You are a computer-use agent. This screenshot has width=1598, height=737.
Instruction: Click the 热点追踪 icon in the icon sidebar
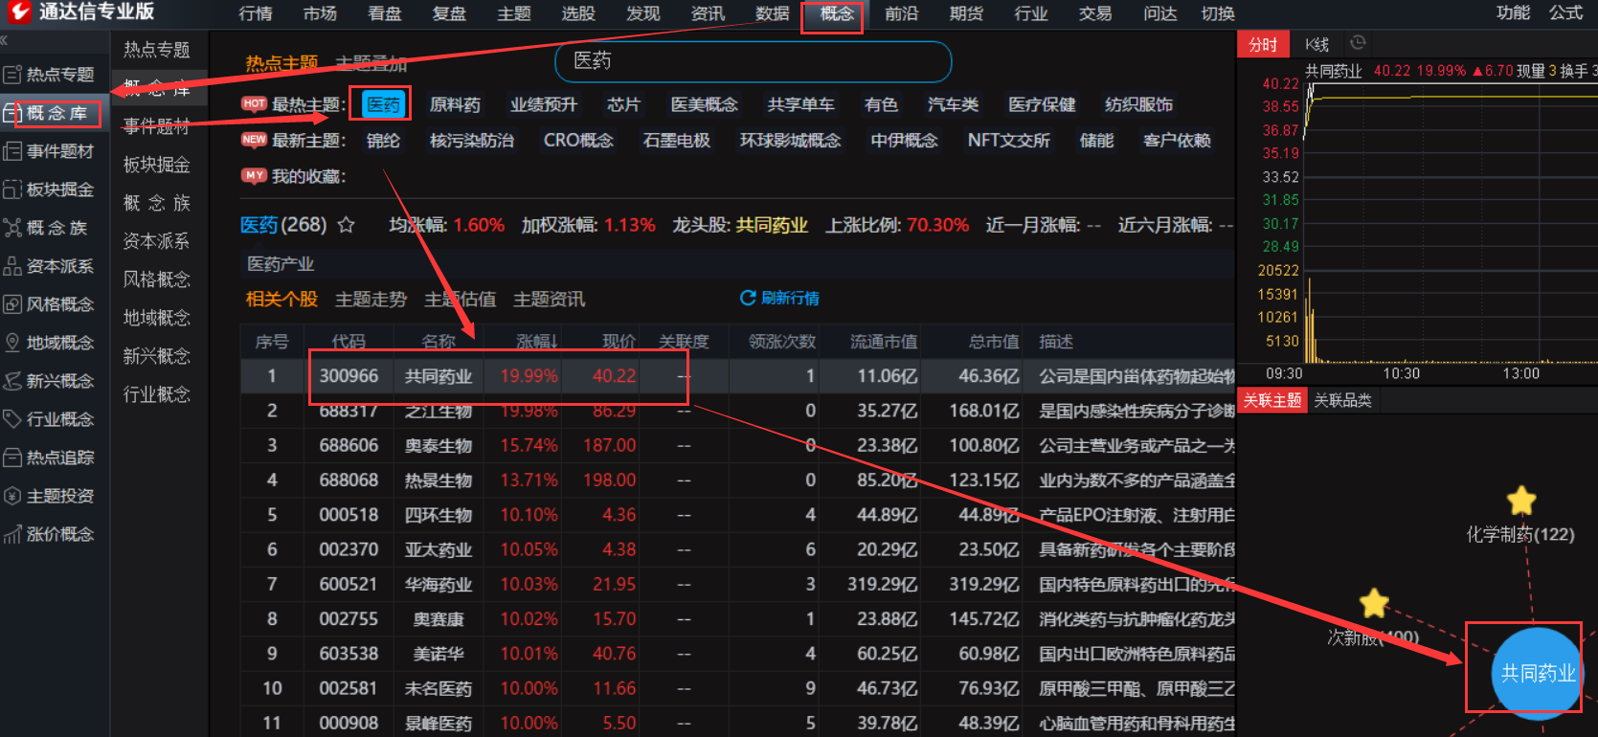tap(12, 458)
